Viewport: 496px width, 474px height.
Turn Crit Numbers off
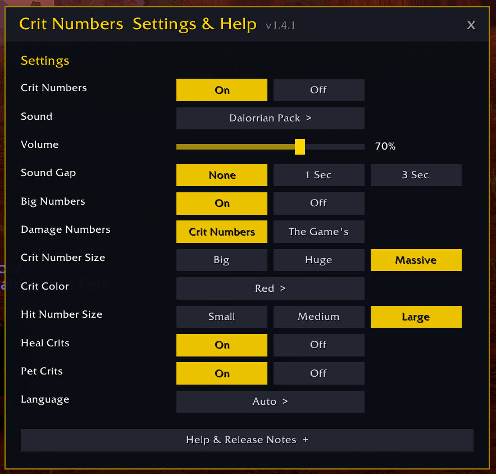pos(319,90)
